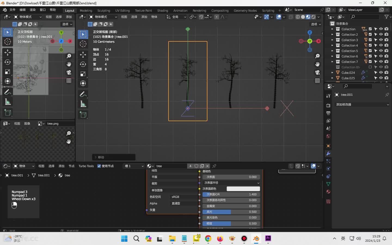Pin the node editor material
This screenshot has height=245, width=392.
[x=214, y=166]
